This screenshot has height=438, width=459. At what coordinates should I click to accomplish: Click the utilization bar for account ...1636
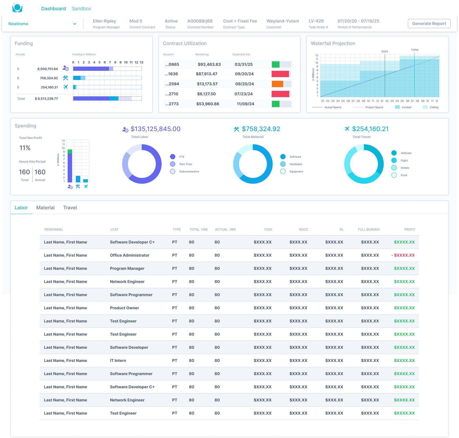(x=281, y=74)
